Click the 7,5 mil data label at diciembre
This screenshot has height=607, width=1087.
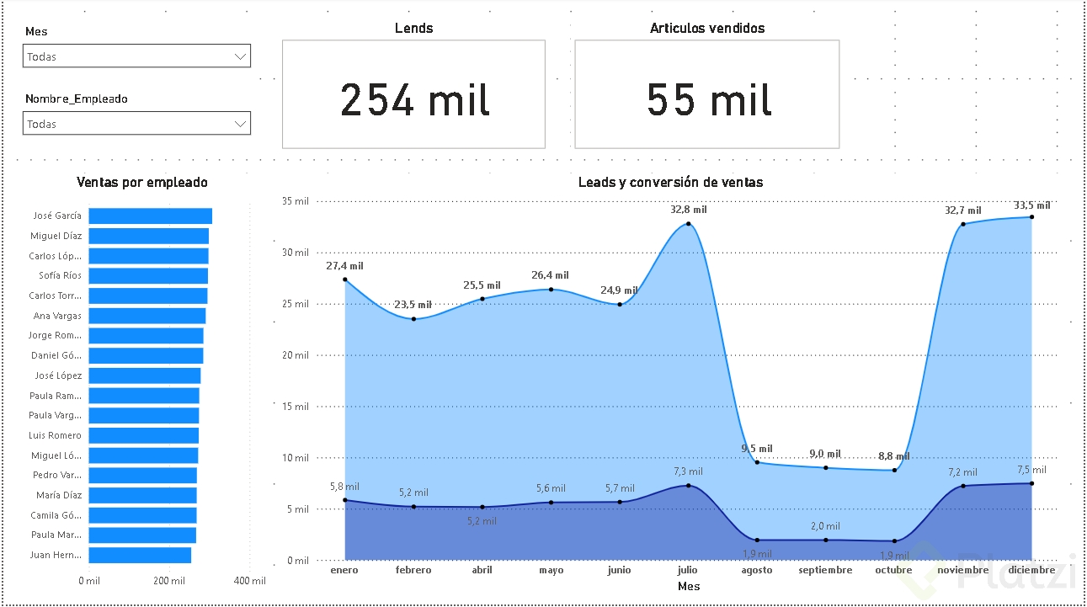click(1031, 470)
